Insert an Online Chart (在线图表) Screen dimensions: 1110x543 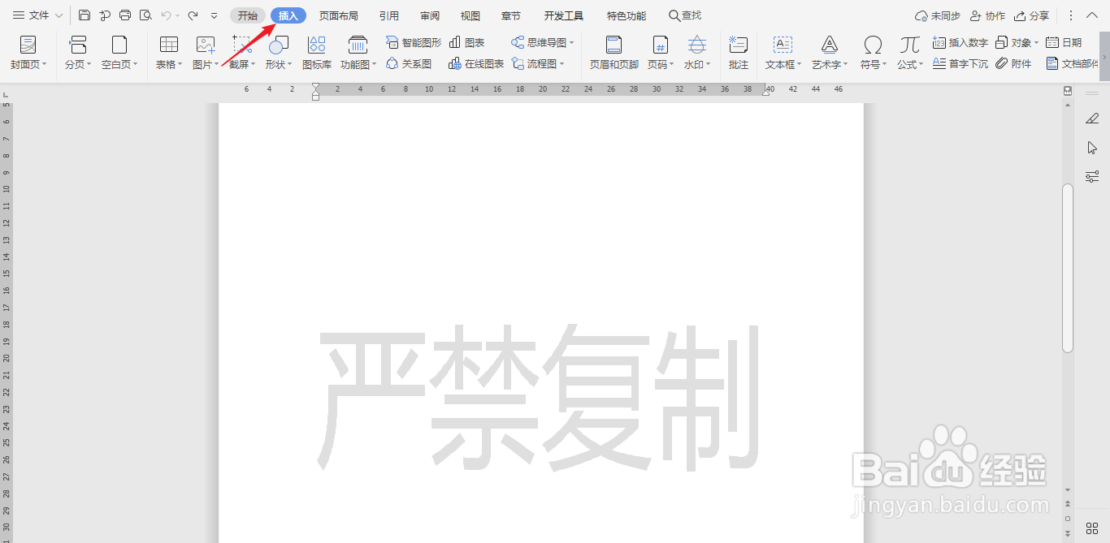[476, 63]
